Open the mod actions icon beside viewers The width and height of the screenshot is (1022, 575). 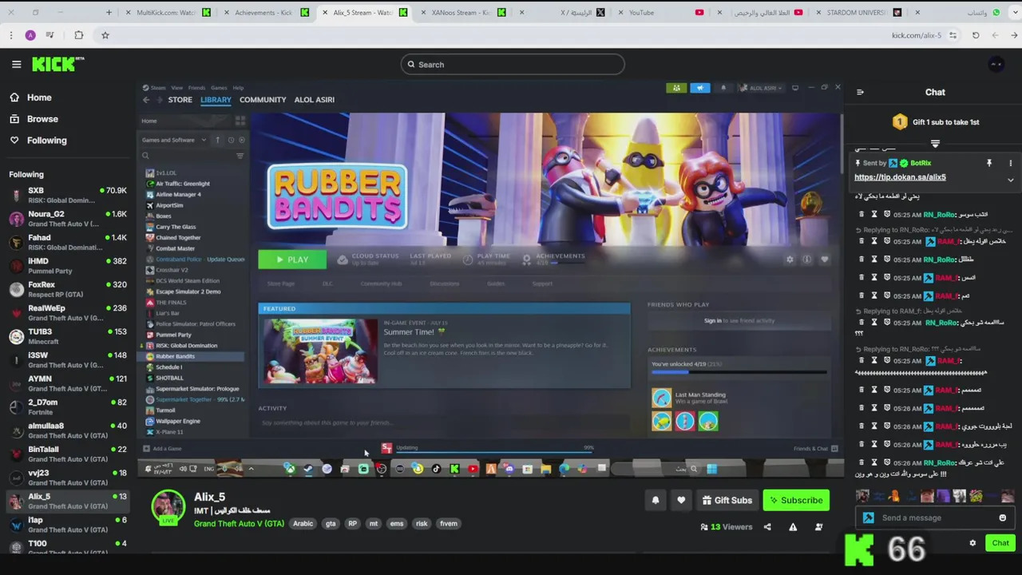click(818, 527)
